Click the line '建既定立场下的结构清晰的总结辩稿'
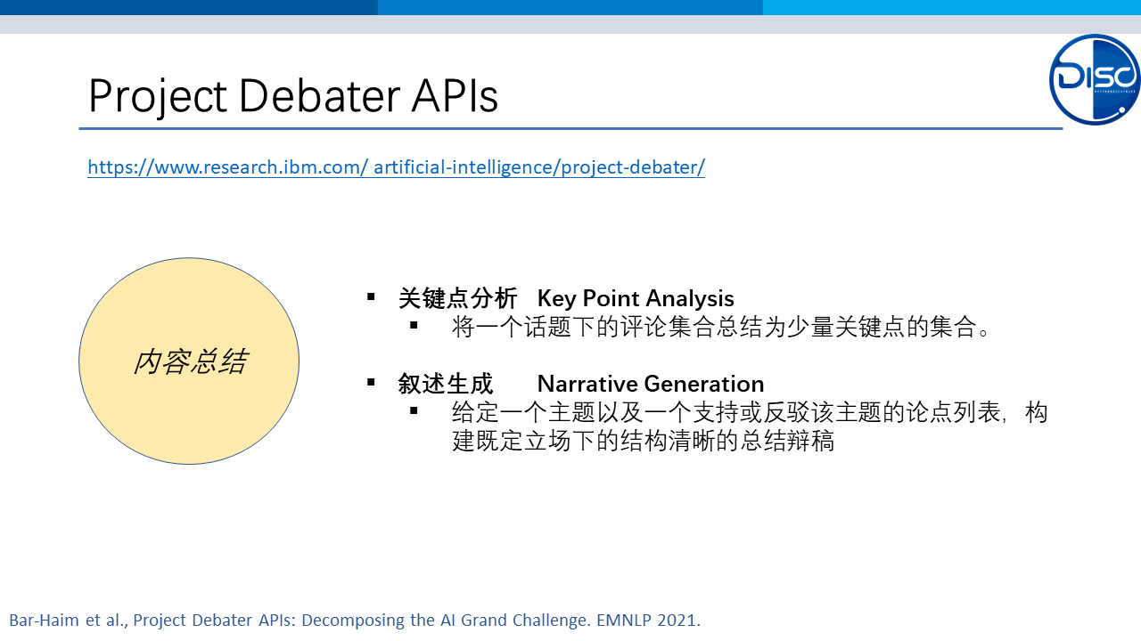The height and width of the screenshot is (641, 1141). click(643, 441)
